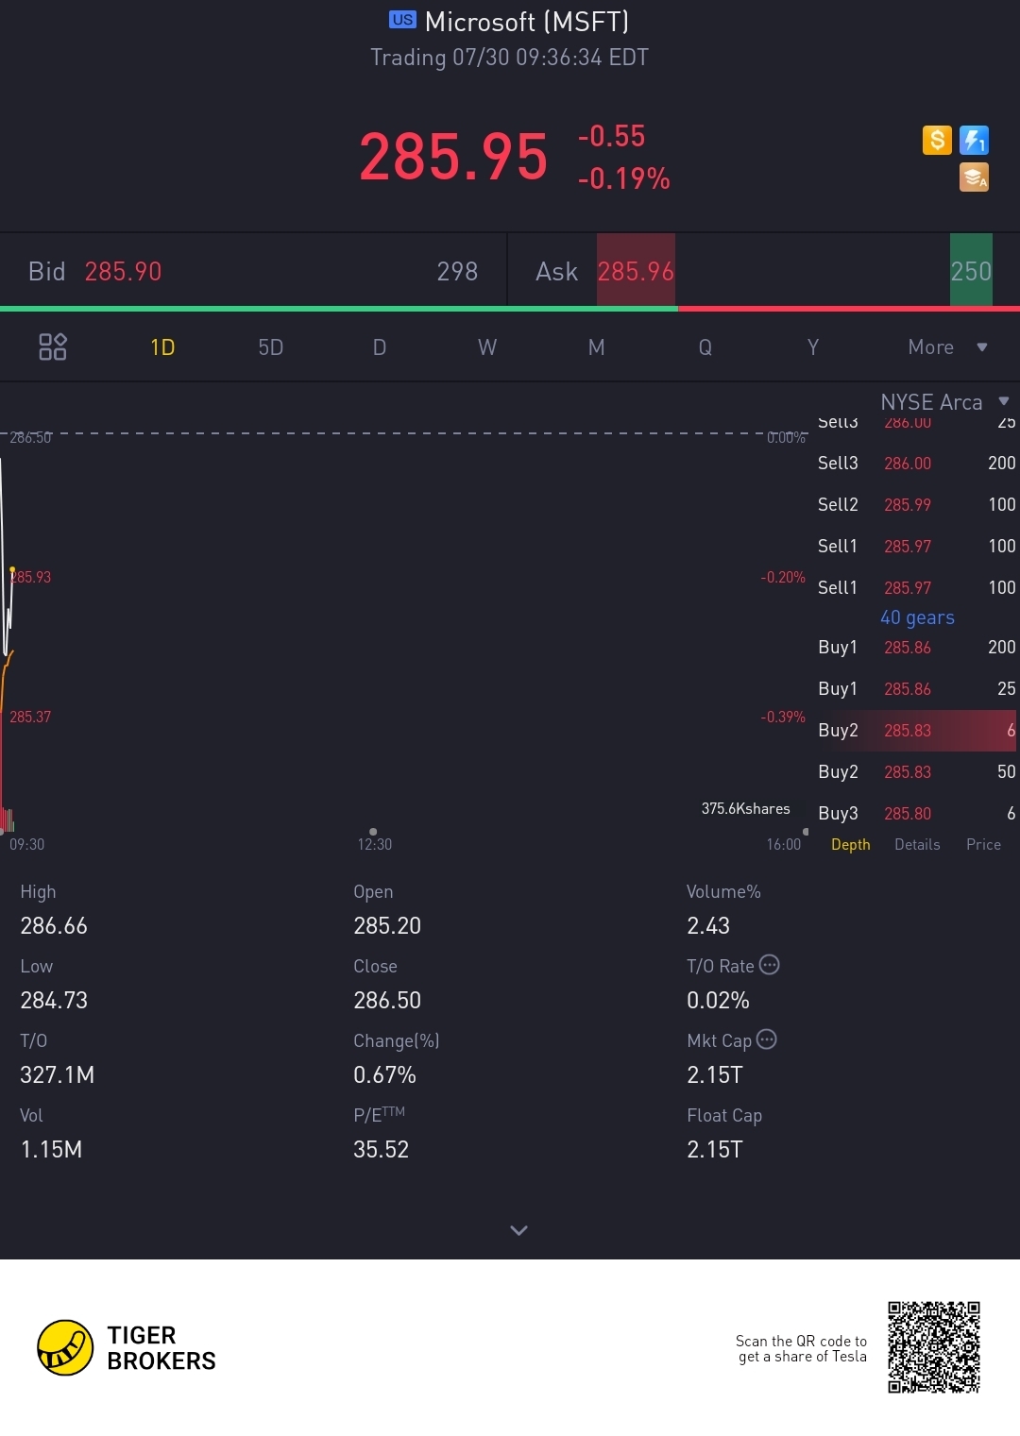Open the chart layout grid icon

pos(53,346)
